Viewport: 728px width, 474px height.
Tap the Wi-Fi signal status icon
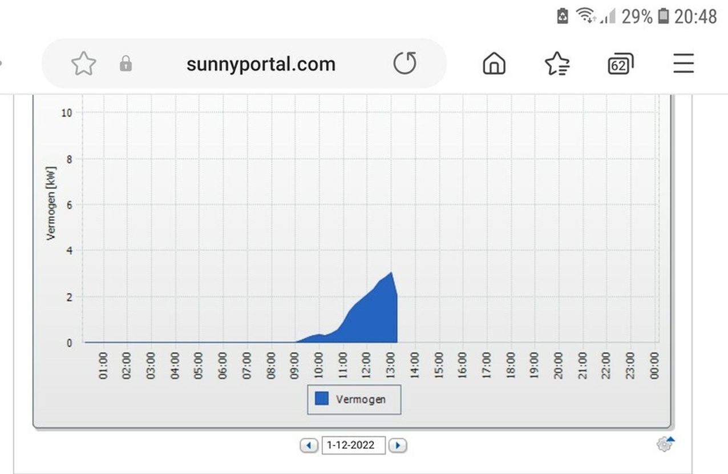pos(585,16)
